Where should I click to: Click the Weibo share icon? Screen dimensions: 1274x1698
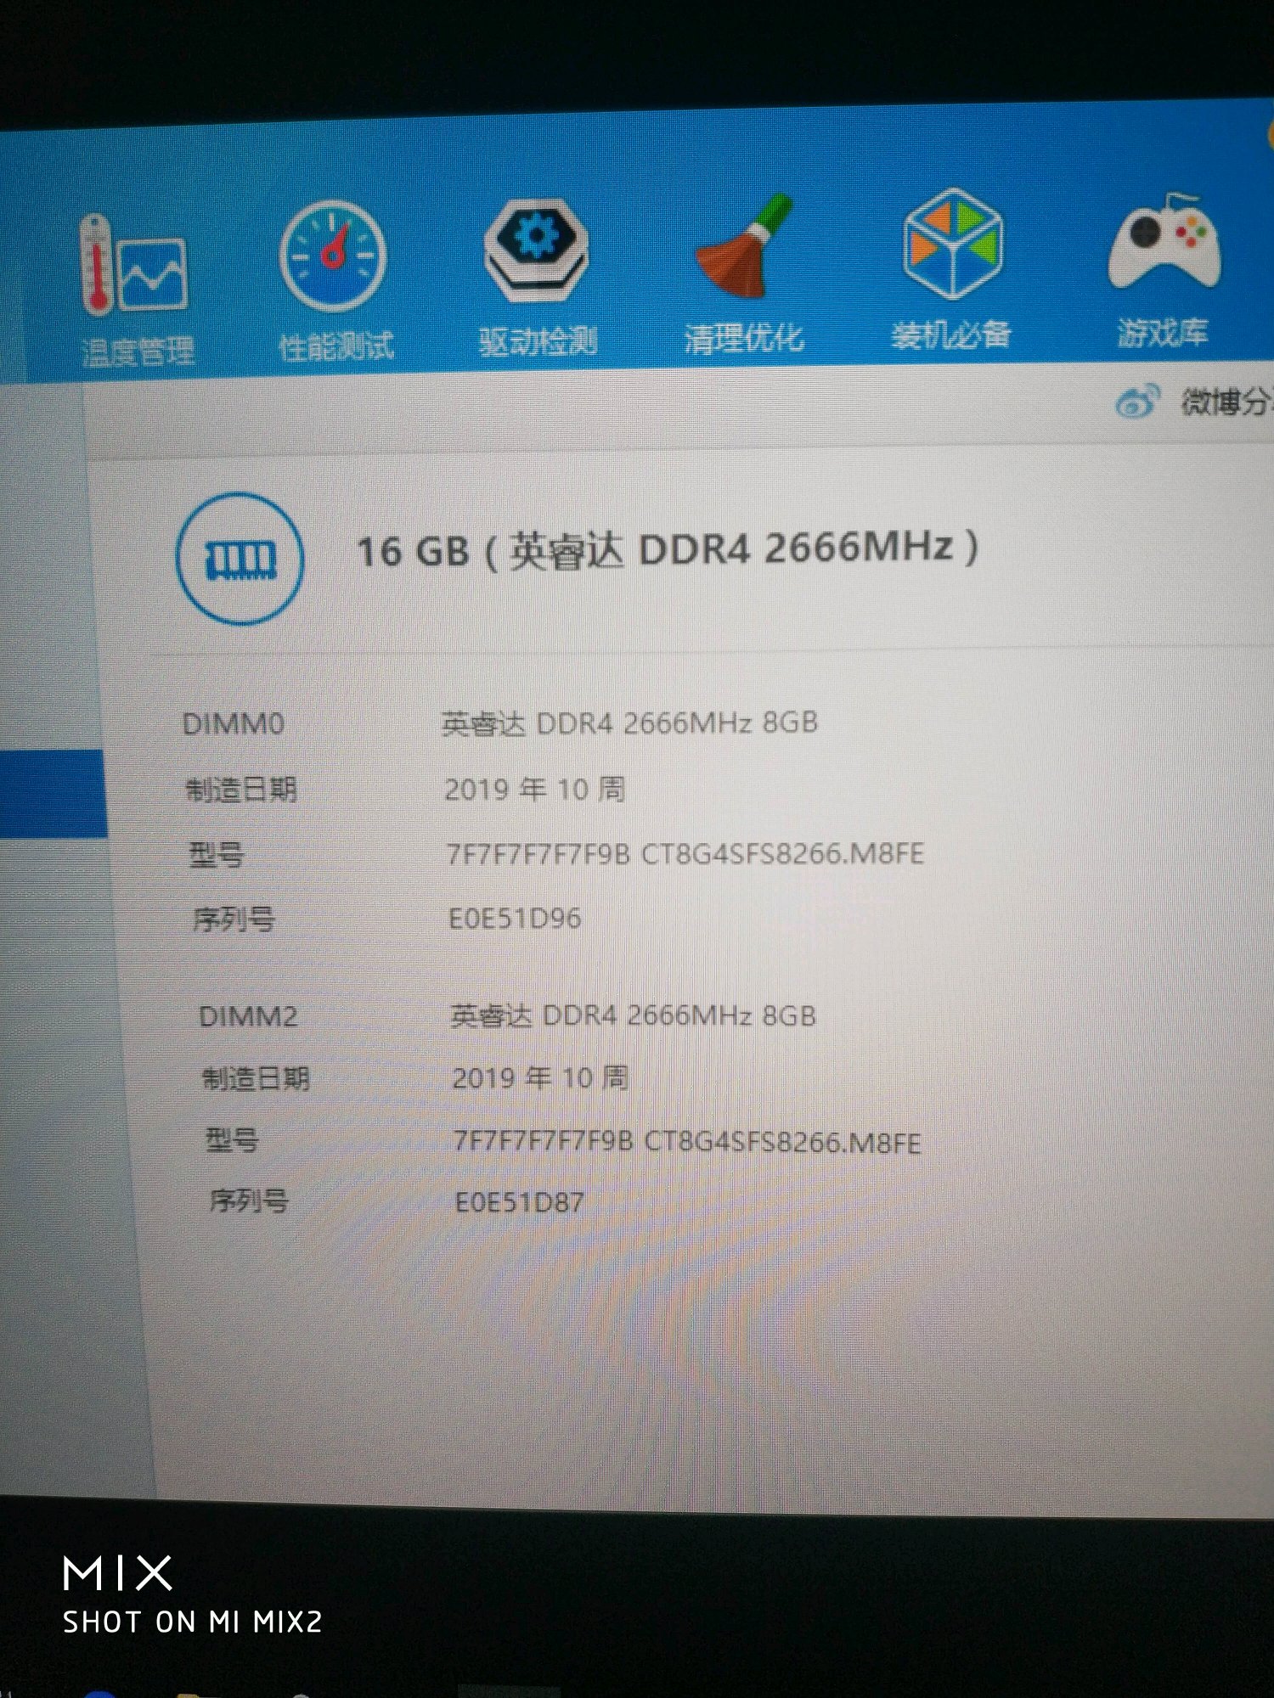(1137, 402)
